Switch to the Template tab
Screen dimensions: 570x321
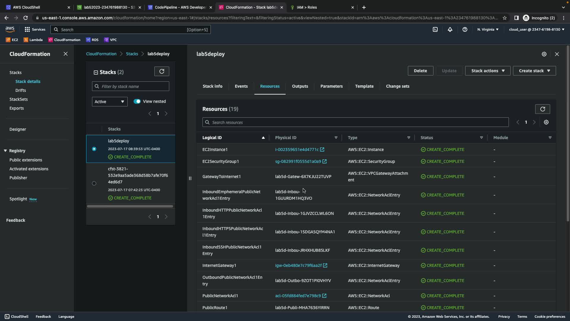click(x=364, y=86)
